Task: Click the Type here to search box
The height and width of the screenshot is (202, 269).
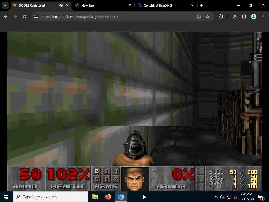Action: coord(50,197)
